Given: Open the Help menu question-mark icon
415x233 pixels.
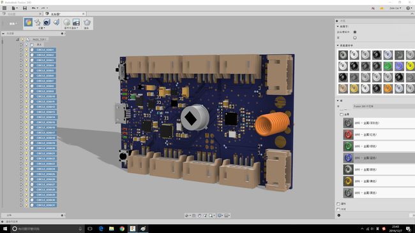Looking at the screenshot, I should point(408,8).
